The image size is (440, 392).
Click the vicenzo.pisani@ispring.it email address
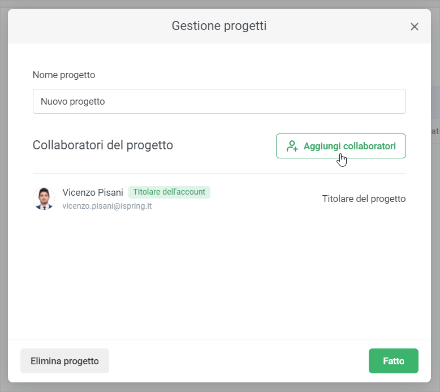click(x=107, y=206)
